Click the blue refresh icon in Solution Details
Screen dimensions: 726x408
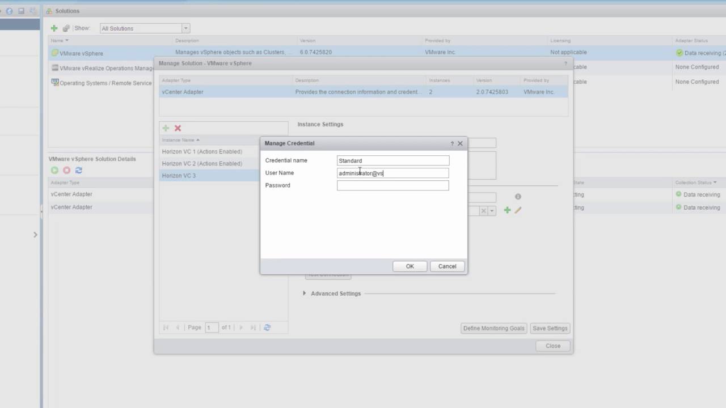click(x=79, y=170)
